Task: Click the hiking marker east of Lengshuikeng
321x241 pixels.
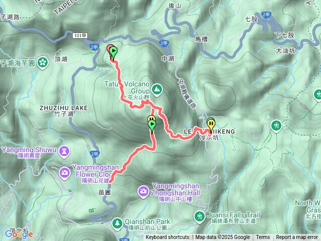Action: pyautogui.click(x=276, y=126)
